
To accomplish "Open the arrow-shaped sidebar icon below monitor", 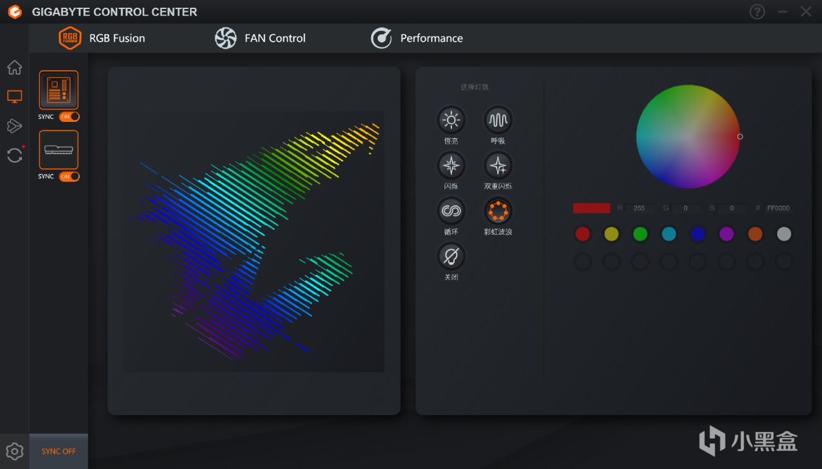I will (14, 126).
